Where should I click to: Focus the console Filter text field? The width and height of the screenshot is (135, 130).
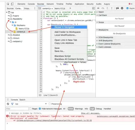coord(17,109)
